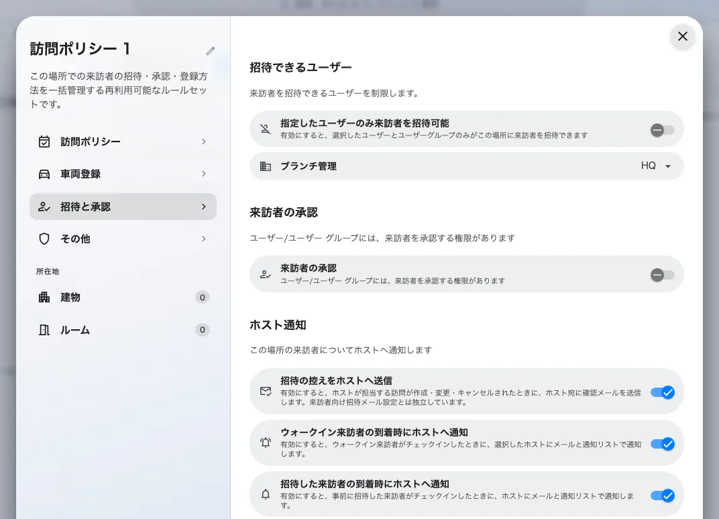Click the car icon for 車両登録

44,174
